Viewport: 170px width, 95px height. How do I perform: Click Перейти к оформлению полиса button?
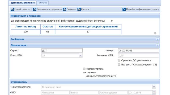141,9
